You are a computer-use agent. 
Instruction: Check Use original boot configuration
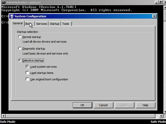27,79
